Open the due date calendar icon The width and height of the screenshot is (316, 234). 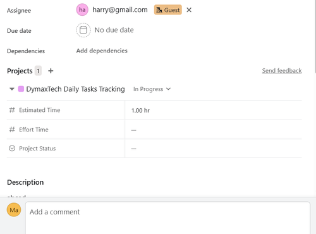83,30
